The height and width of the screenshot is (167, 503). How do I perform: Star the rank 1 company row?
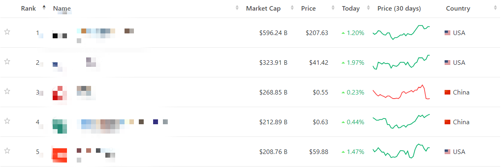click(x=7, y=32)
